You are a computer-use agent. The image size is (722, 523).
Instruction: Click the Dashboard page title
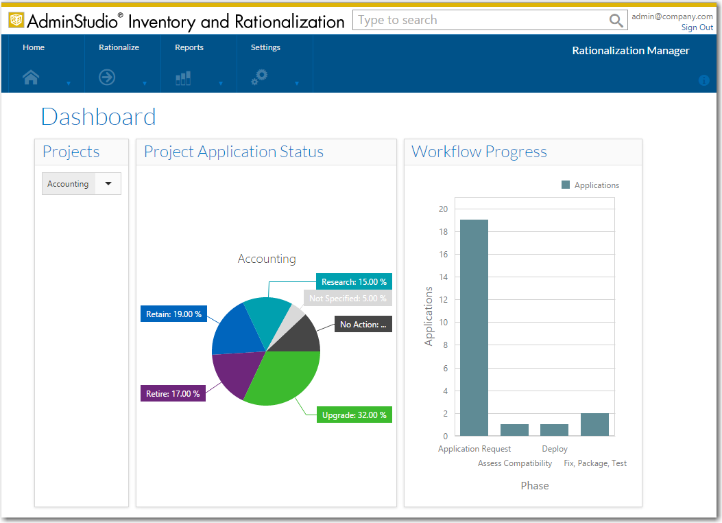tap(99, 117)
